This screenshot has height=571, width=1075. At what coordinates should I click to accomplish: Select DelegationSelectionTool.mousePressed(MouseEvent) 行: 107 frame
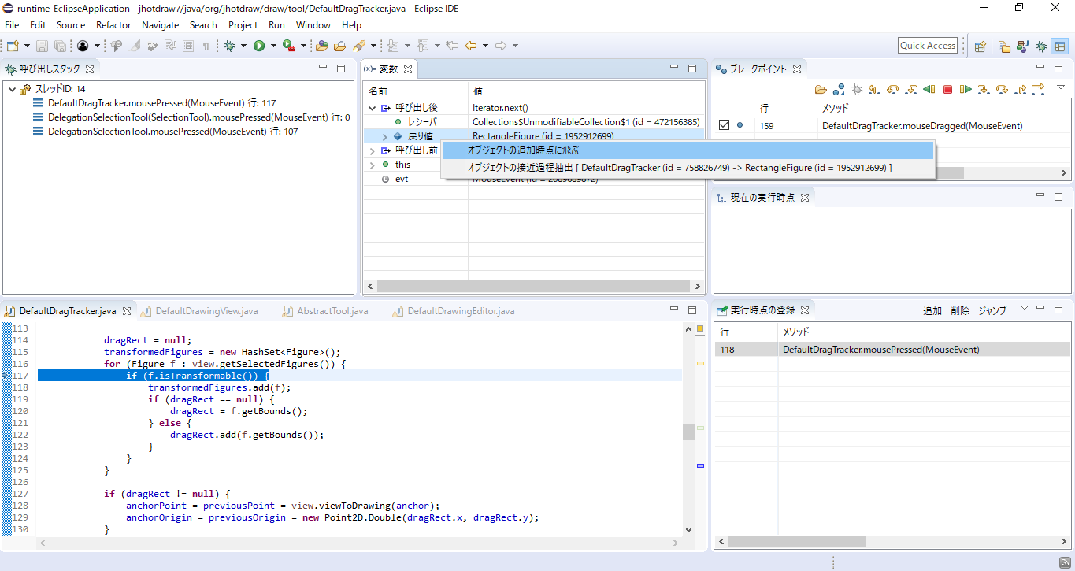[x=165, y=132]
